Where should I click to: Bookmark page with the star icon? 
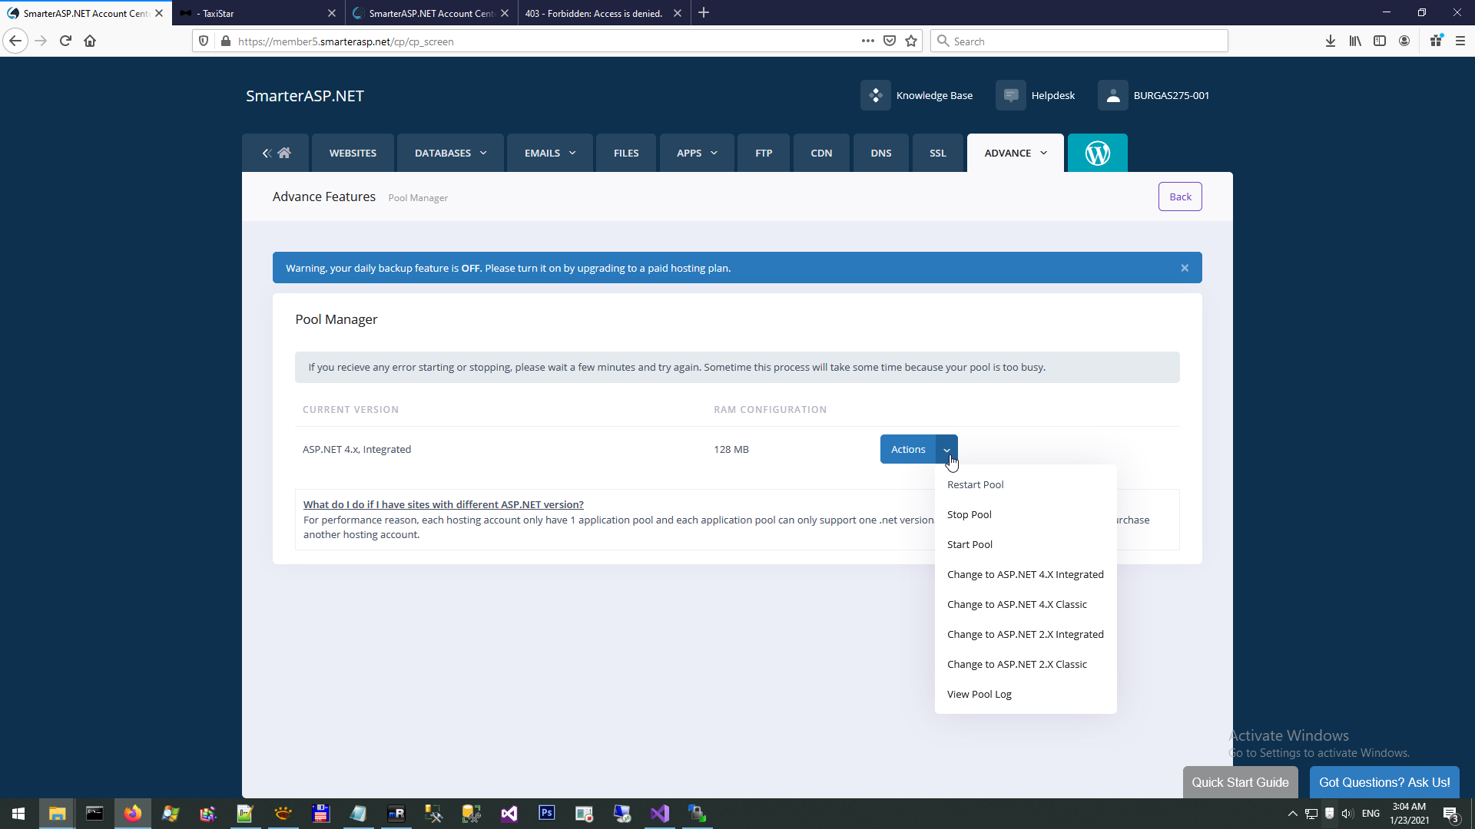(911, 41)
